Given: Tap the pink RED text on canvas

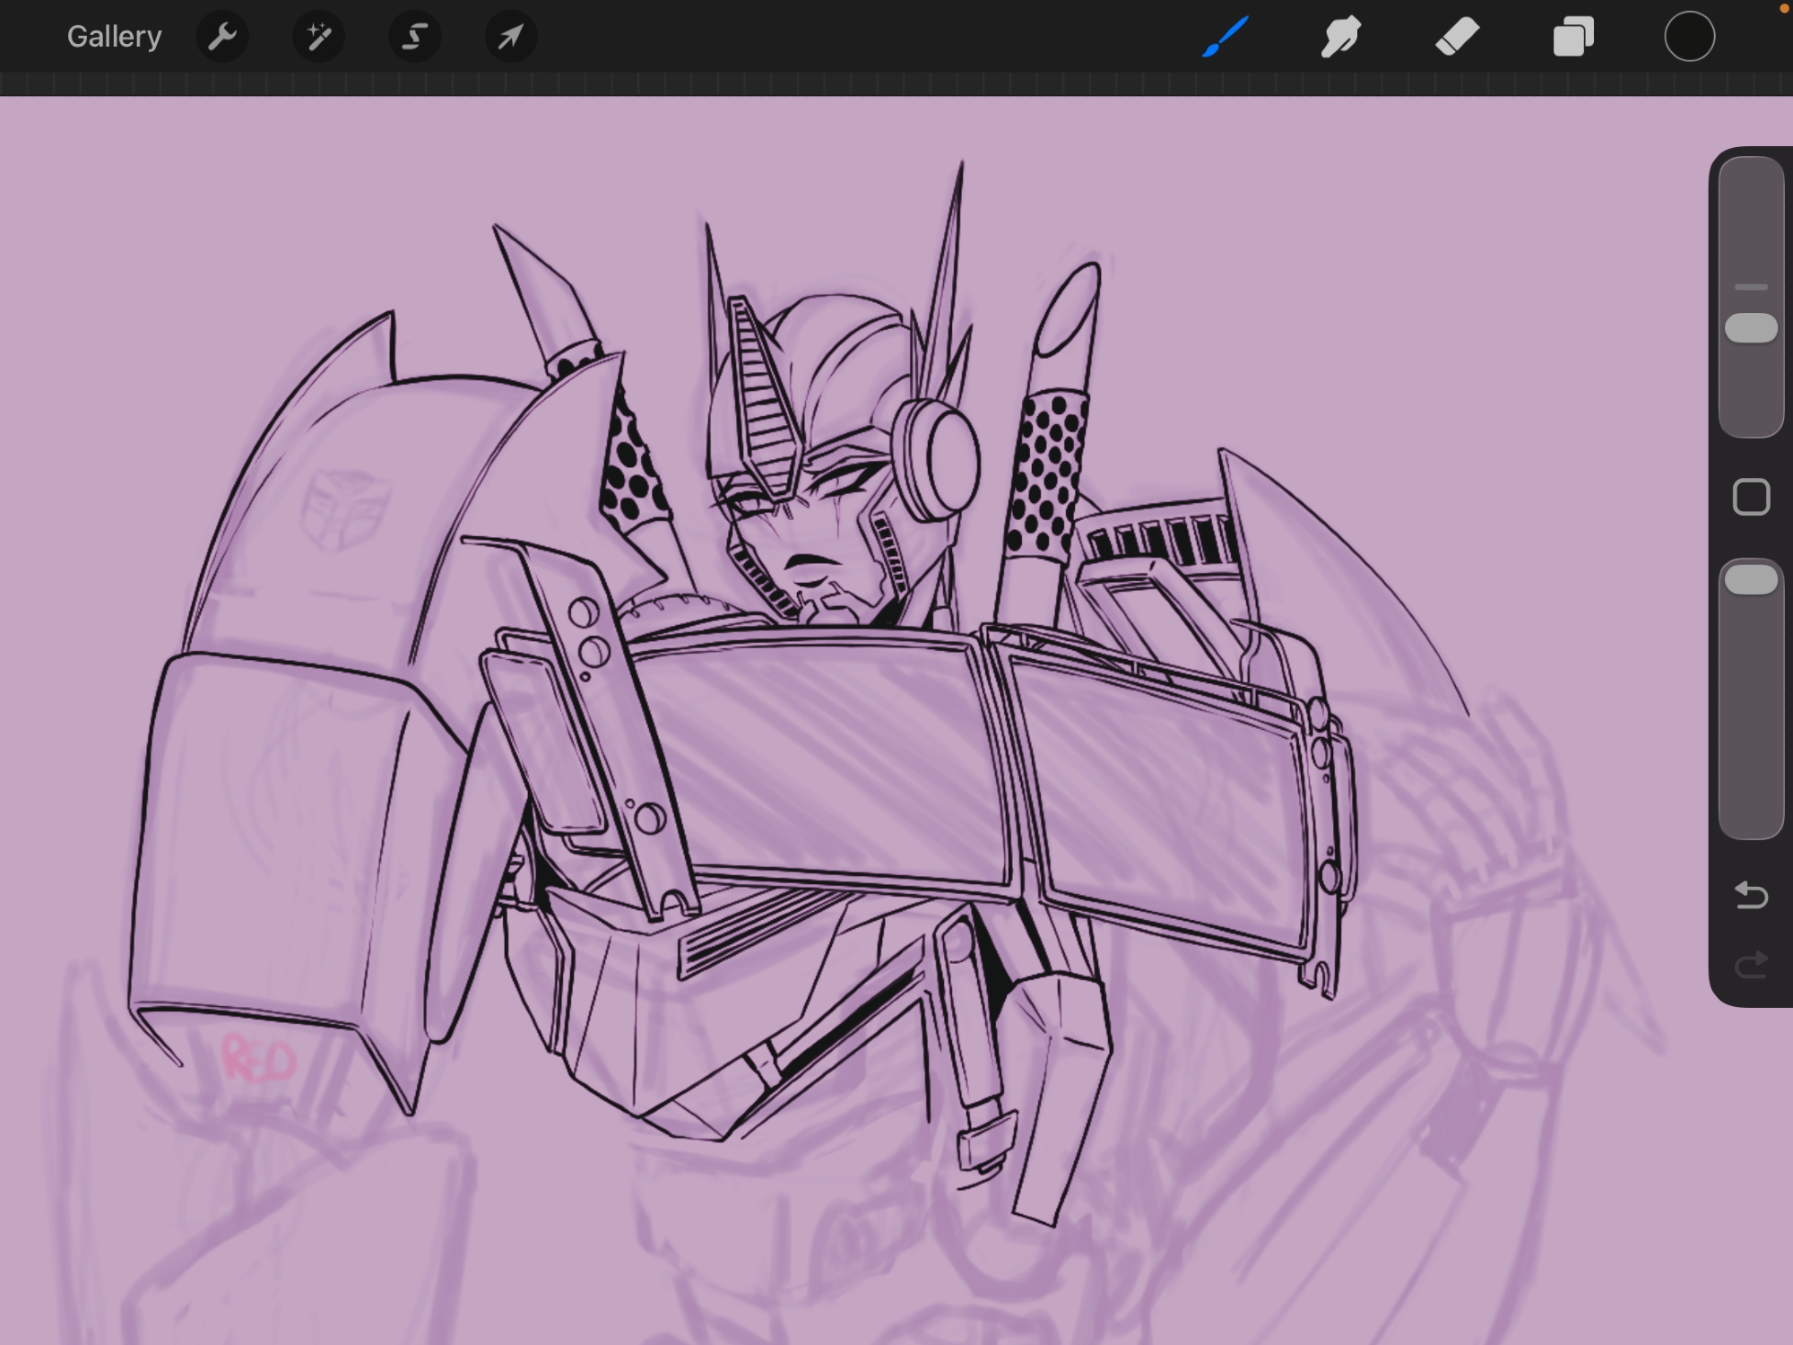Looking at the screenshot, I should [x=258, y=1060].
